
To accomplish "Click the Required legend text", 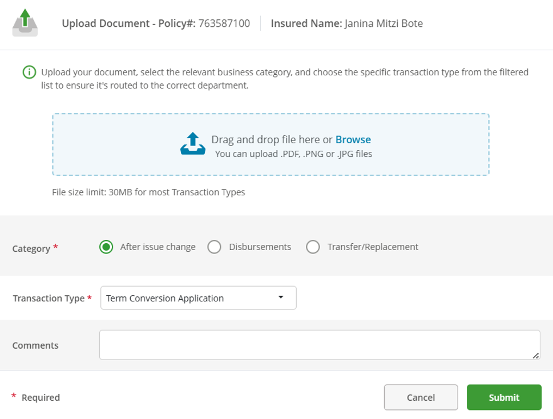I will (x=40, y=397).
